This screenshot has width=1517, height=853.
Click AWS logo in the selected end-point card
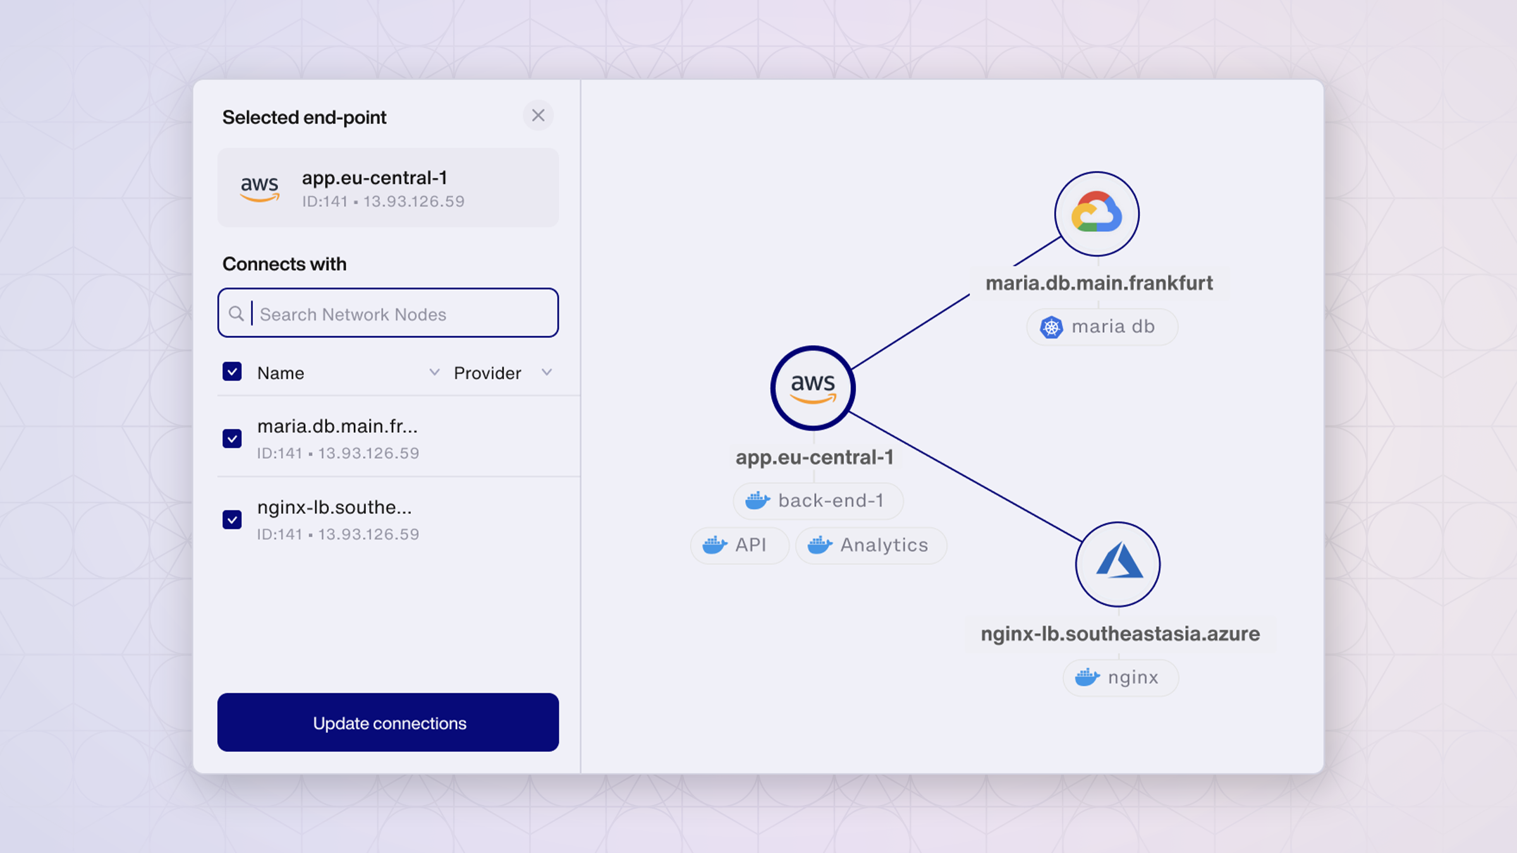(259, 188)
